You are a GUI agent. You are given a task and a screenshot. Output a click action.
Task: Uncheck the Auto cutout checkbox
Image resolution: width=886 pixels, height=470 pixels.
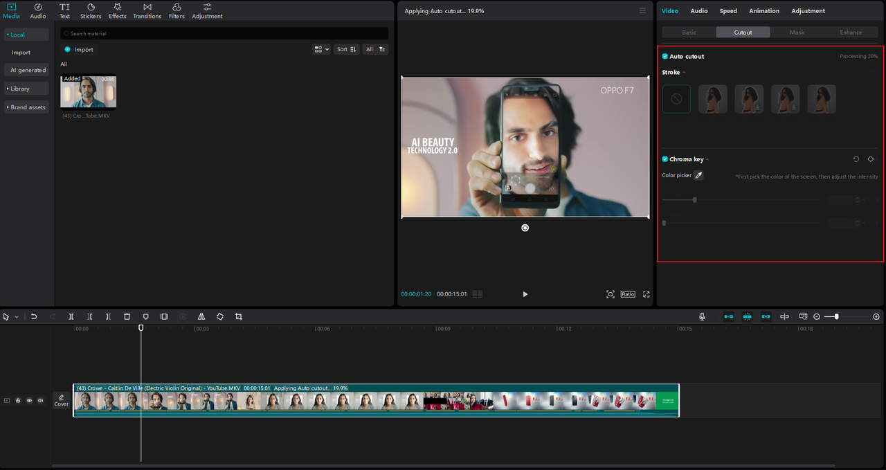pos(665,57)
